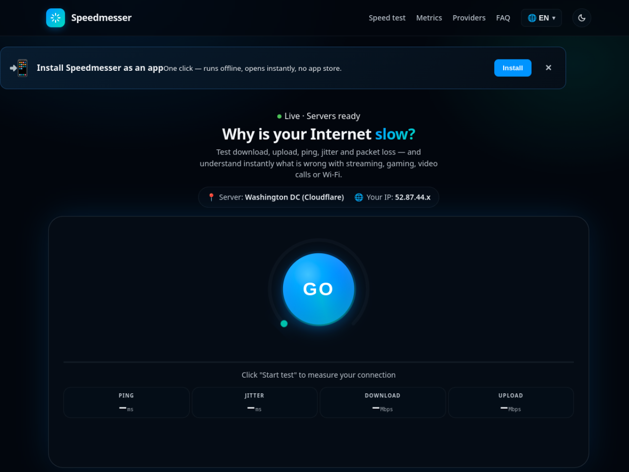
Task: Click the Washington DC server label
Action: pyautogui.click(x=294, y=197)
